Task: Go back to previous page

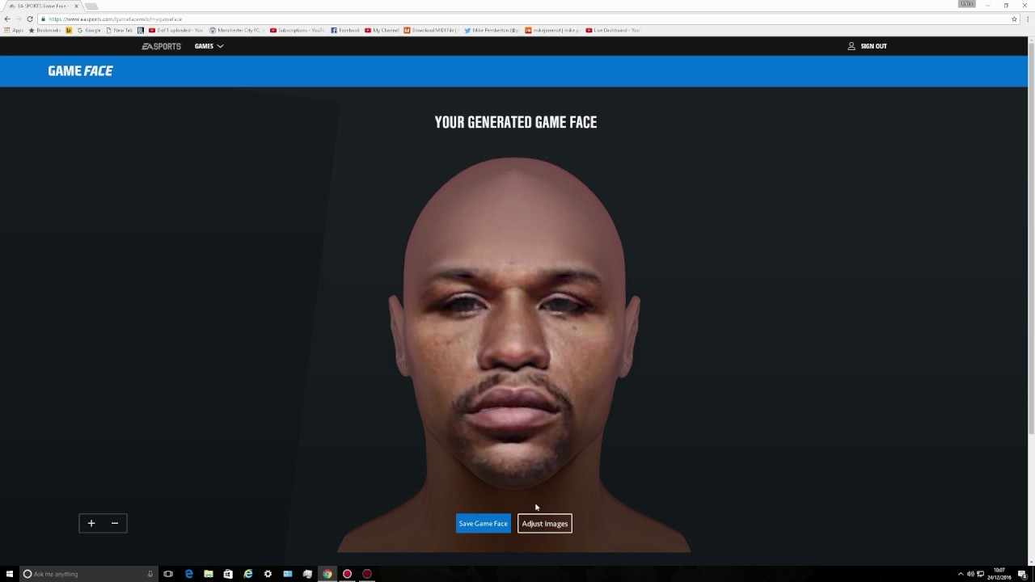Action: pos(7,19)
